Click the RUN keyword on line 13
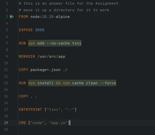Viewport: 155px width, 135px height. 22,83
